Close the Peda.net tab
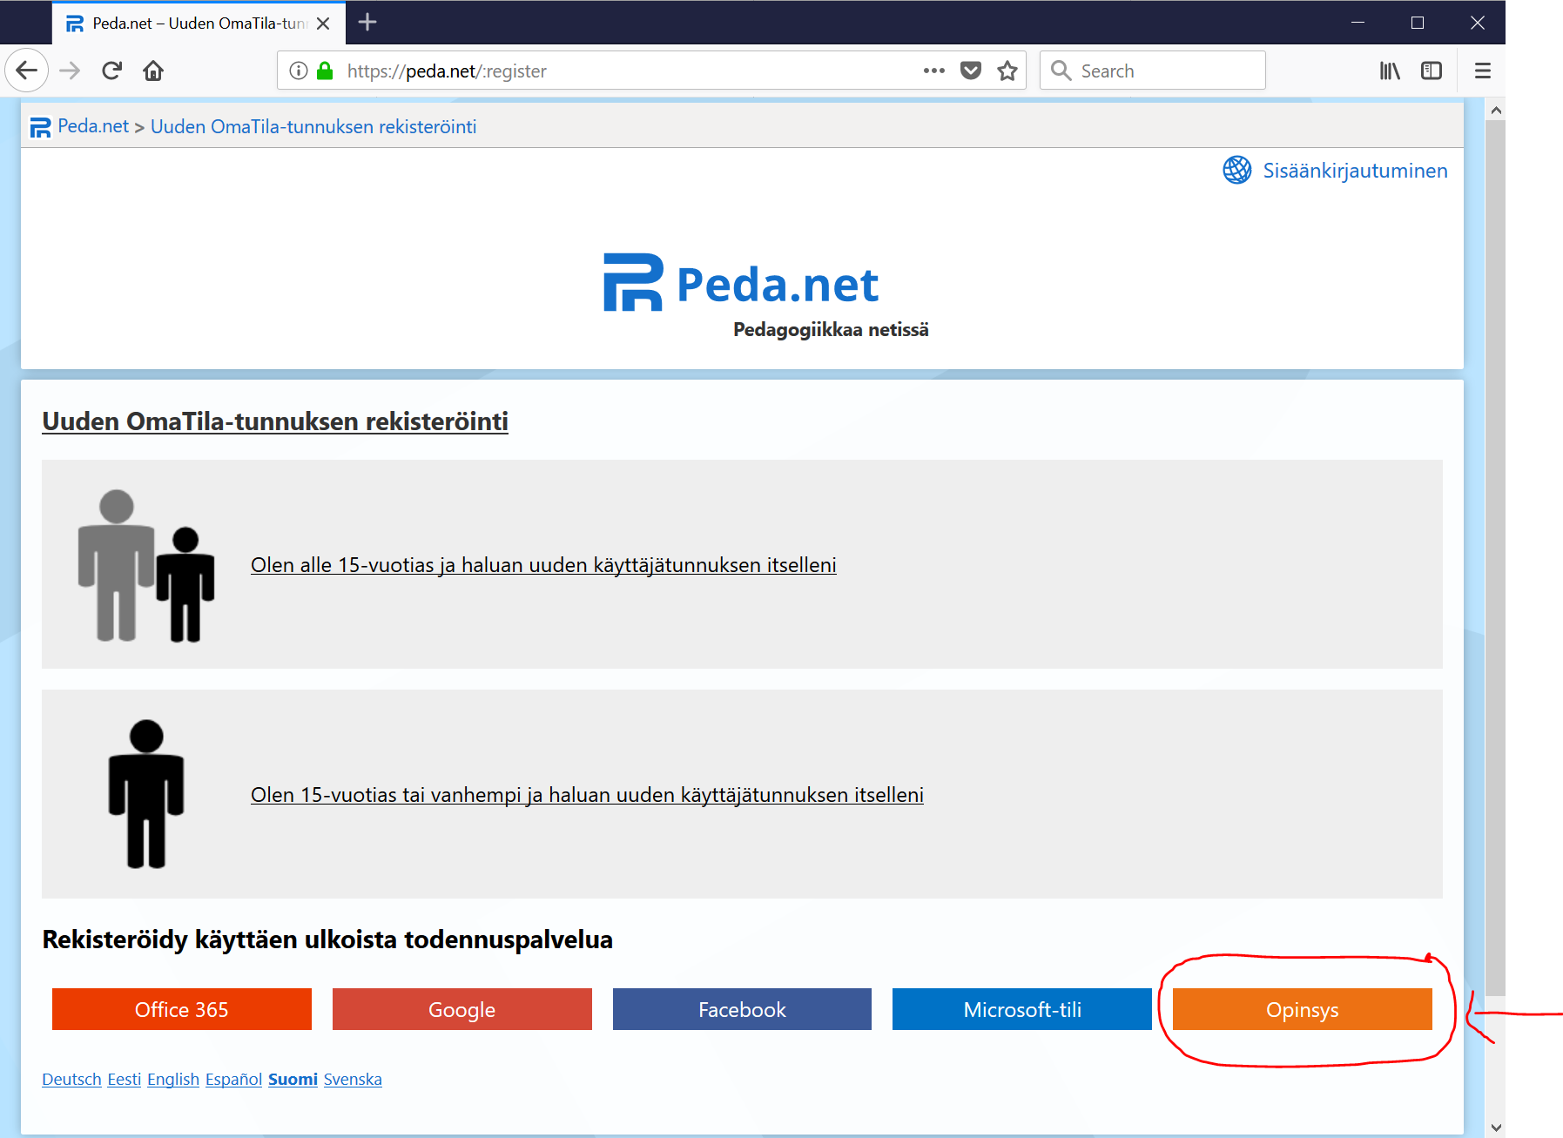Image resolution: width=1563 pixels, height=1138 pixels. click(323, 24)
